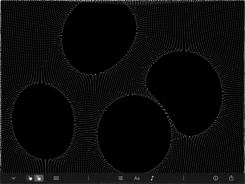Screen dimensions: 245x184
Task: Select the multi-touch mode with tap rings
Action: pos(39,178)
